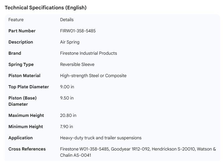Click the Reversible Sleeve value
The height and width of the screenshot is (162, 223).
coord(77,64)
